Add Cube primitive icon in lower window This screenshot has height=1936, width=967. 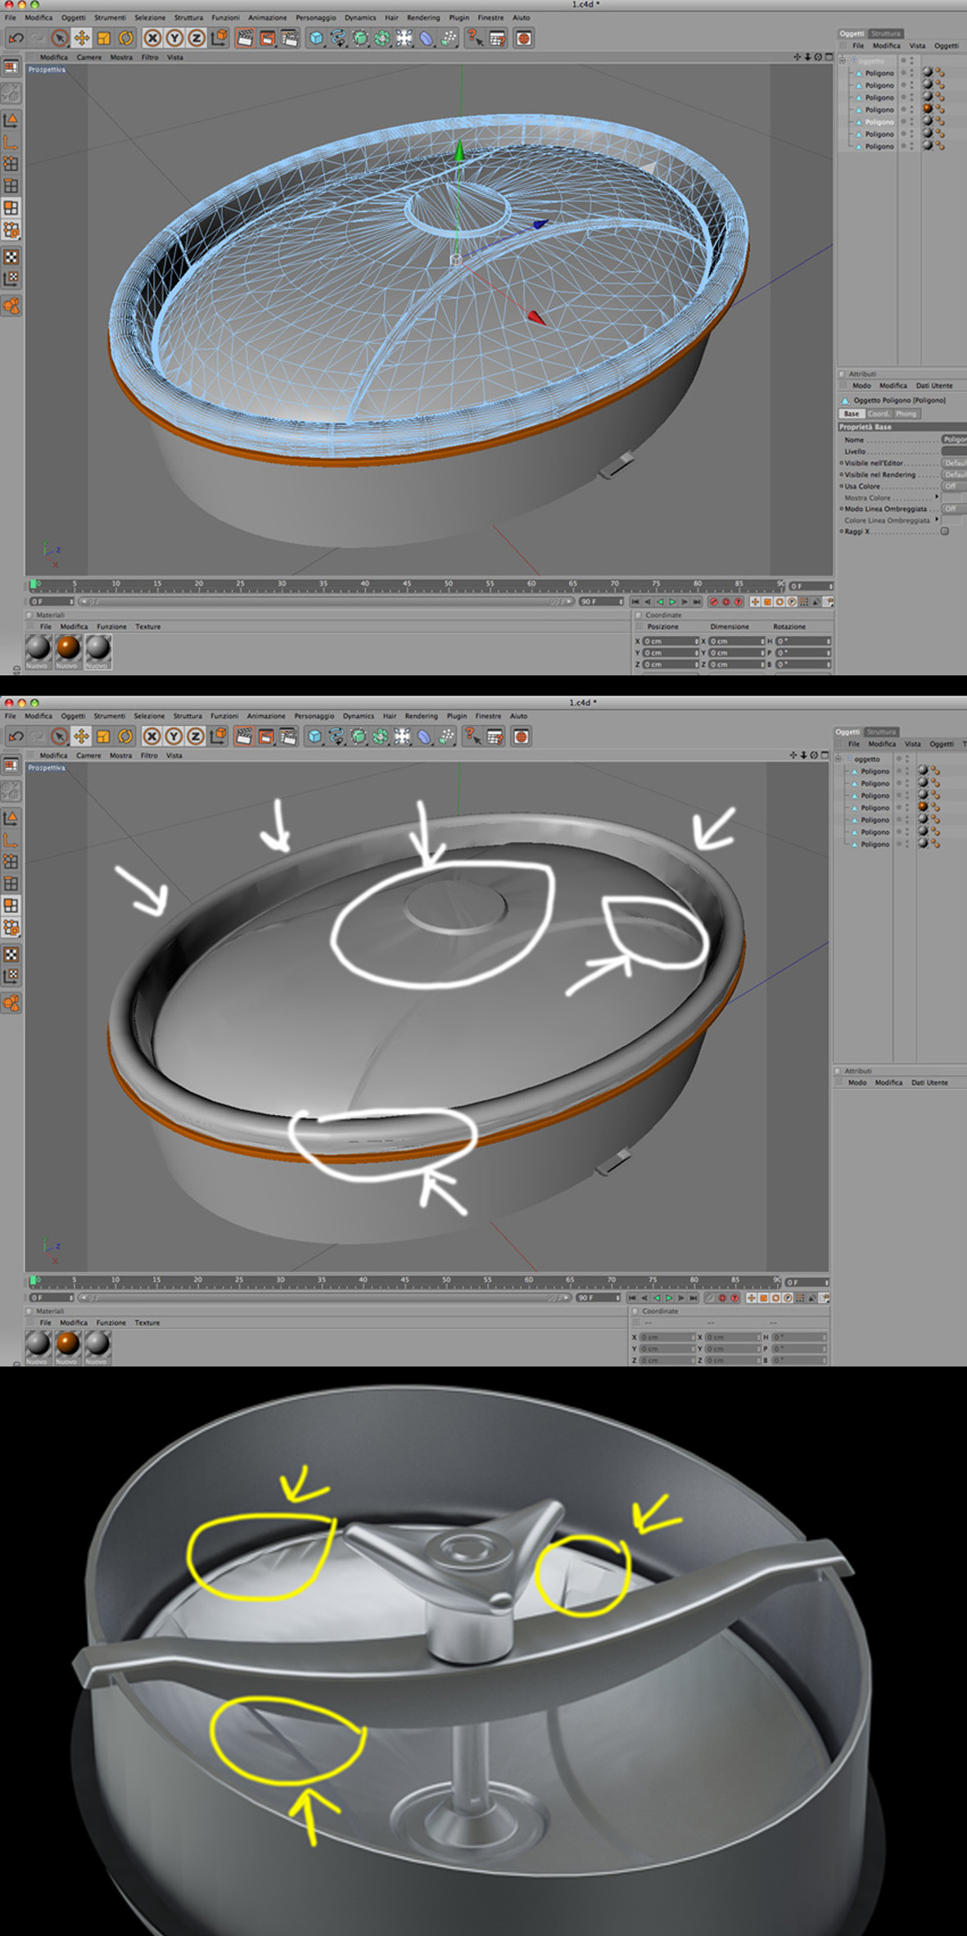(x=315, y=736)
